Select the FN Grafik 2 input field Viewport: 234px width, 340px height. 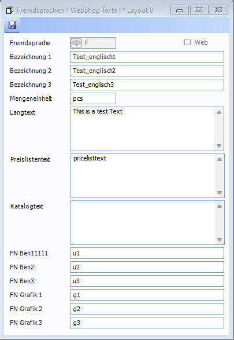[147, 309]
